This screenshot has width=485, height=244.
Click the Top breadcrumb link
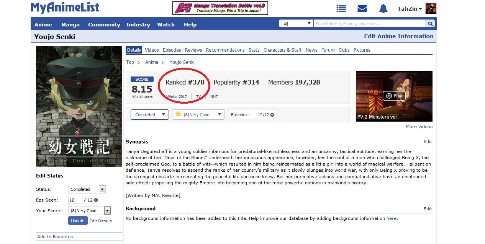(x=130, y=62)
